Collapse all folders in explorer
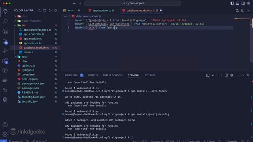Screen dimensions: 253x142 pos(56,11)
